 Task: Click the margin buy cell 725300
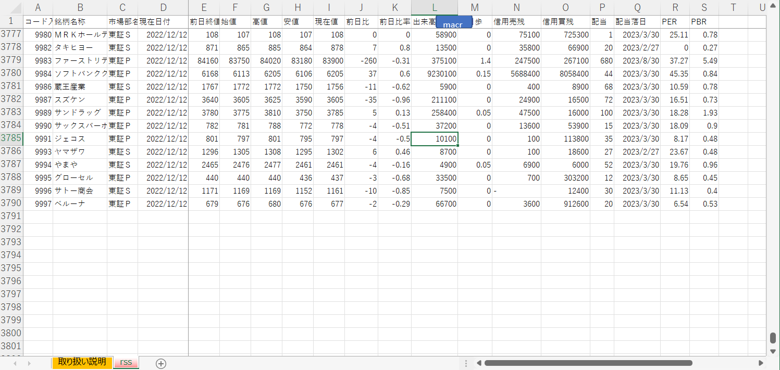565,35
